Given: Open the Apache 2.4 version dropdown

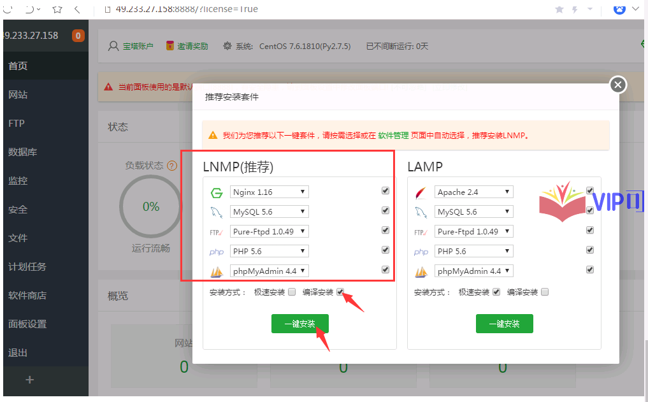Looking at the screenshot, I should (x=474, y=192).
